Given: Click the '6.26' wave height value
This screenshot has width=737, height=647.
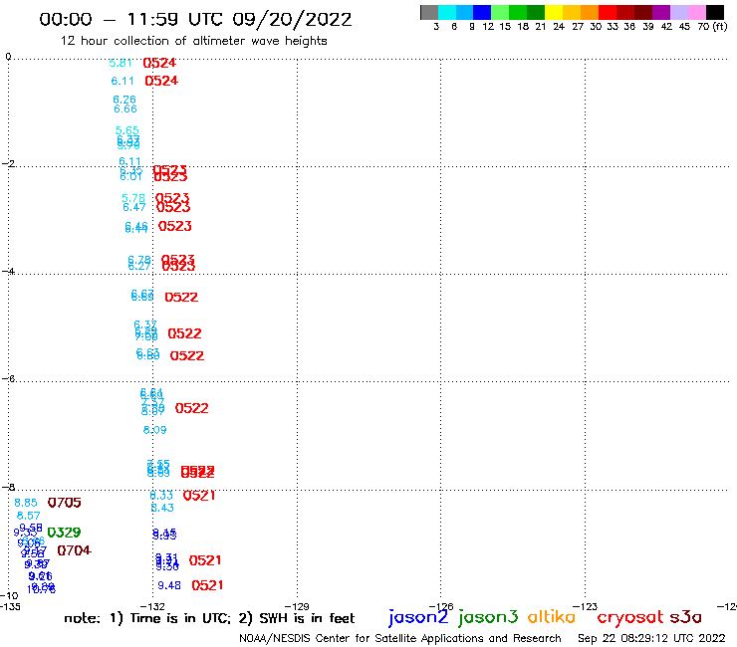Looking at the screenshot, I should tap(124, 100).
